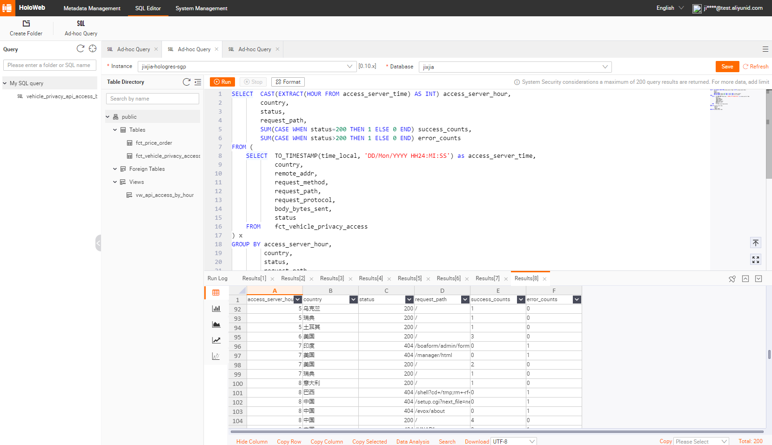The height and width of the screenshot is (445, 772).
Task: Open filter dropdown for error_counts column
Action: point(577,299)
